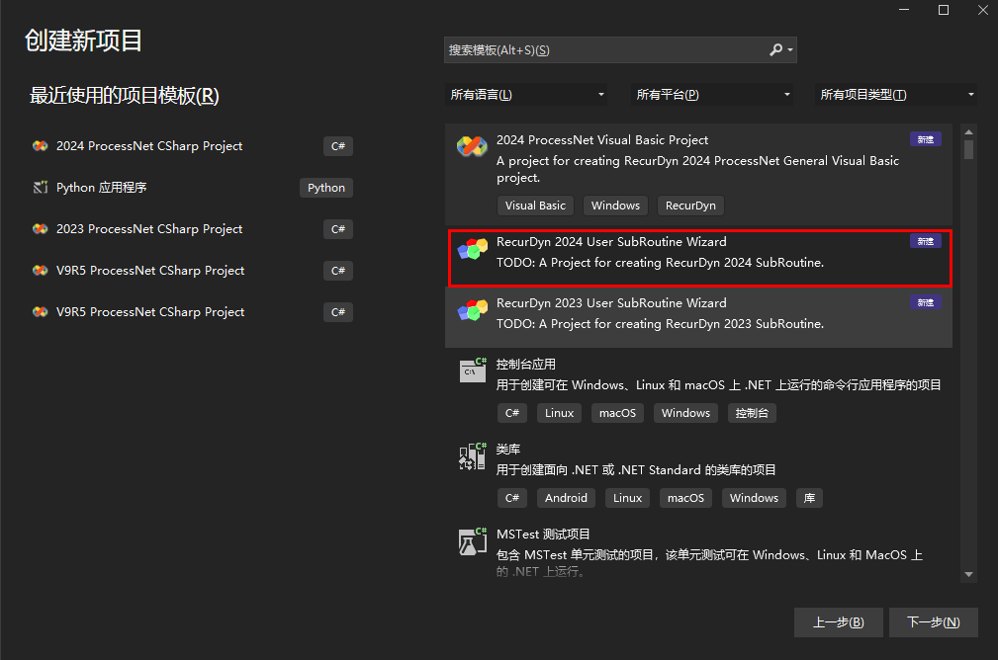The width and height of the screenshot is (998, 660).
Task: Click the RecurDyn tag
Action: point(690,206)
